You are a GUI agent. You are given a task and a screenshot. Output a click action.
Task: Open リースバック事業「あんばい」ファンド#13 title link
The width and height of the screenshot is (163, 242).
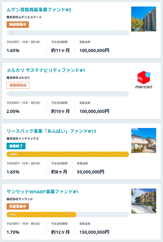coord(51,131)
